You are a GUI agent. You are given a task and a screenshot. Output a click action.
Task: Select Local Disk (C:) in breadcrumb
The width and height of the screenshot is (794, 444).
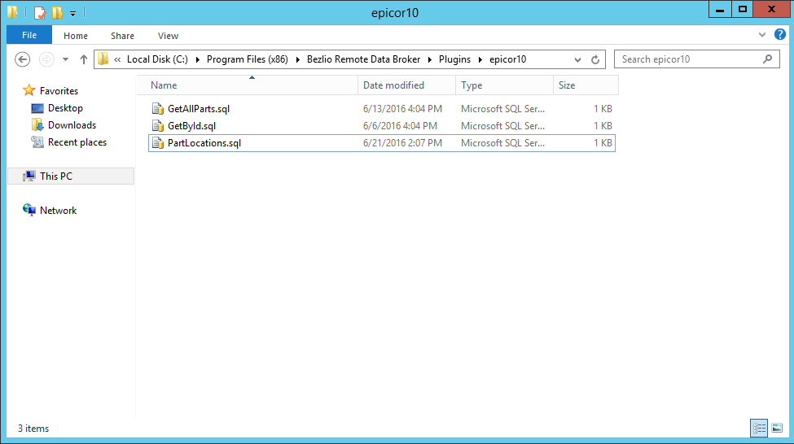coord(157,59)
